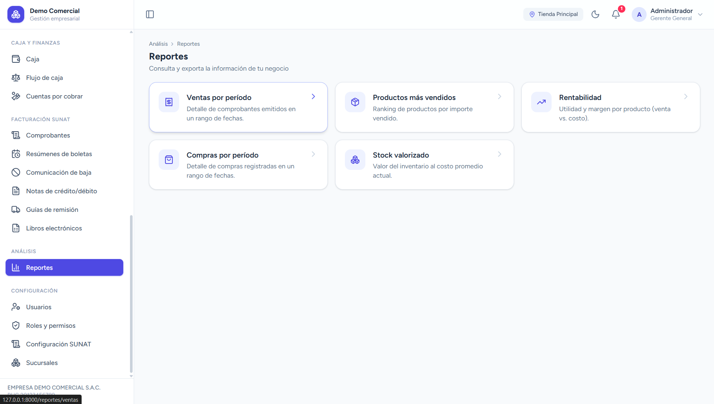Click the Compras por período chevron arrow
The height and width of the screenshot is (404, 714).
[x=313, y=154]
